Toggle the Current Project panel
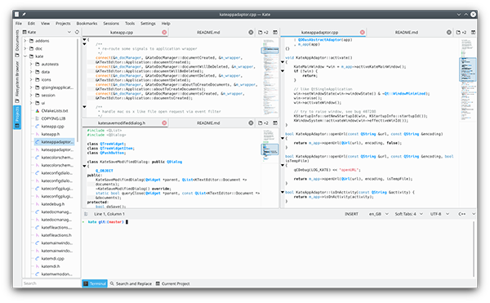Image resolution: width=490 pixels, height=303 pixels. [173, 283]
